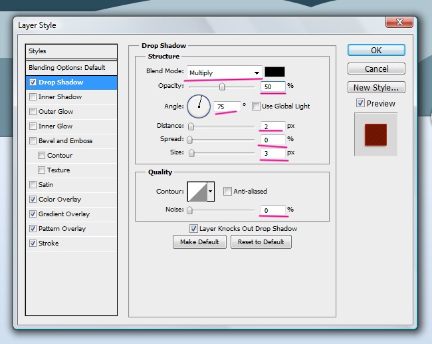This screenshot has width=432, height=344.
Task: Select the Bevel and Emboss style
Action: pyautogui.click(x=65, y=141)
